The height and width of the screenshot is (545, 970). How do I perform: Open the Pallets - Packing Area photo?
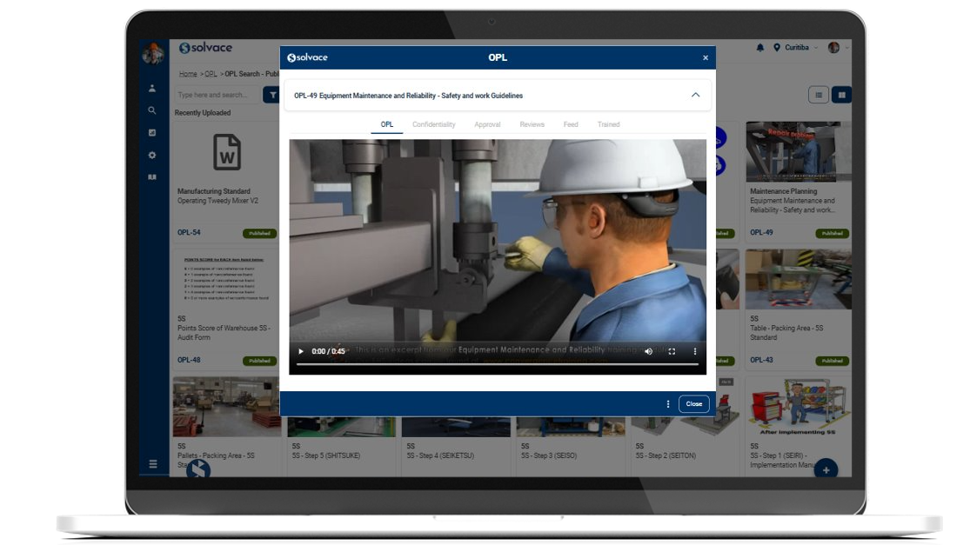pyautogui.click(x=226, y=407)
